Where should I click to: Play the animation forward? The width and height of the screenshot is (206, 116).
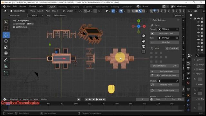click(x=97, y=100)
